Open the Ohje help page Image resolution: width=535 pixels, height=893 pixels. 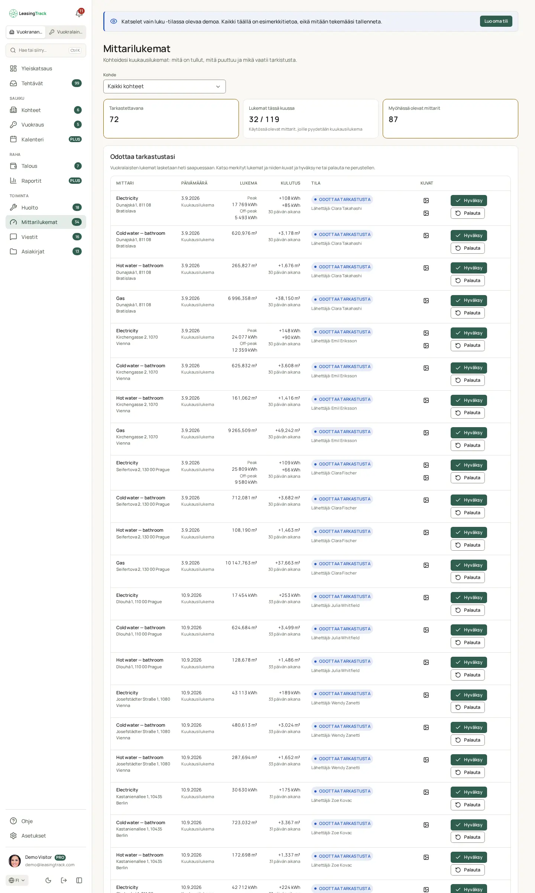[46, 821]
